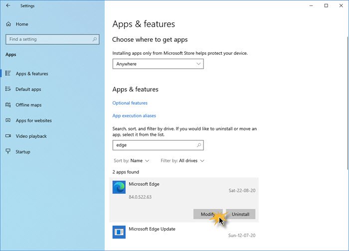The height and width of the screenshot is (251, 349).
Task: Click the Microsoft Edge app icon
Action: click(x=119, y=187)
